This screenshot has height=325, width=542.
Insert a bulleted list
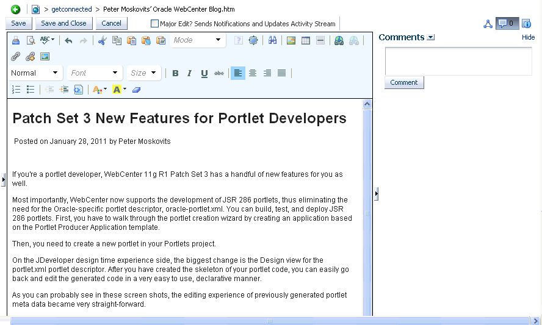(31, 90)
